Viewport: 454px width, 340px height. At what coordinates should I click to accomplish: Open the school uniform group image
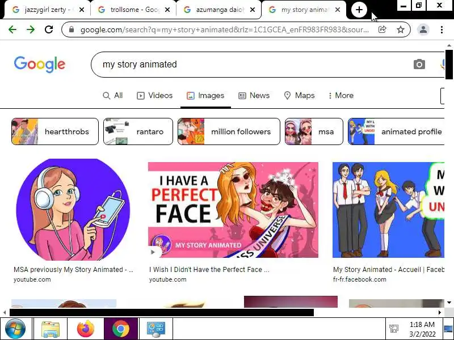point(388,210)
